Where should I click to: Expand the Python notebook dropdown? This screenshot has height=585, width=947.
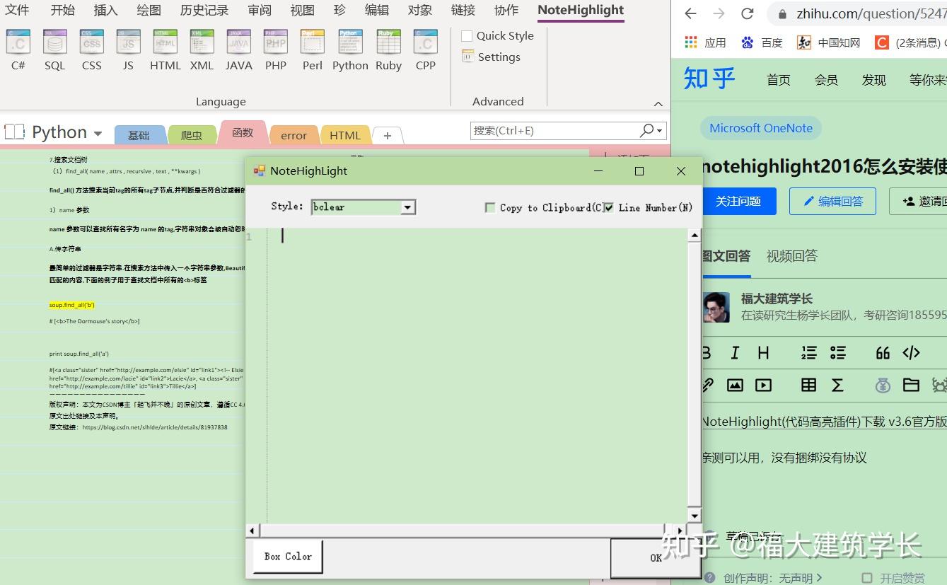tap(98, 134)
